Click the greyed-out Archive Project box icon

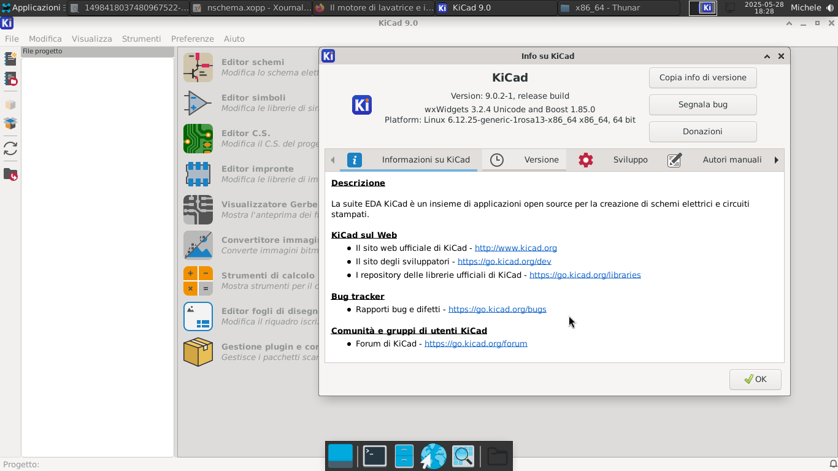(10, 105)
